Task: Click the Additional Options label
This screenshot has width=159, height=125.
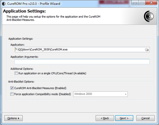Action: (x=22, y=69)
